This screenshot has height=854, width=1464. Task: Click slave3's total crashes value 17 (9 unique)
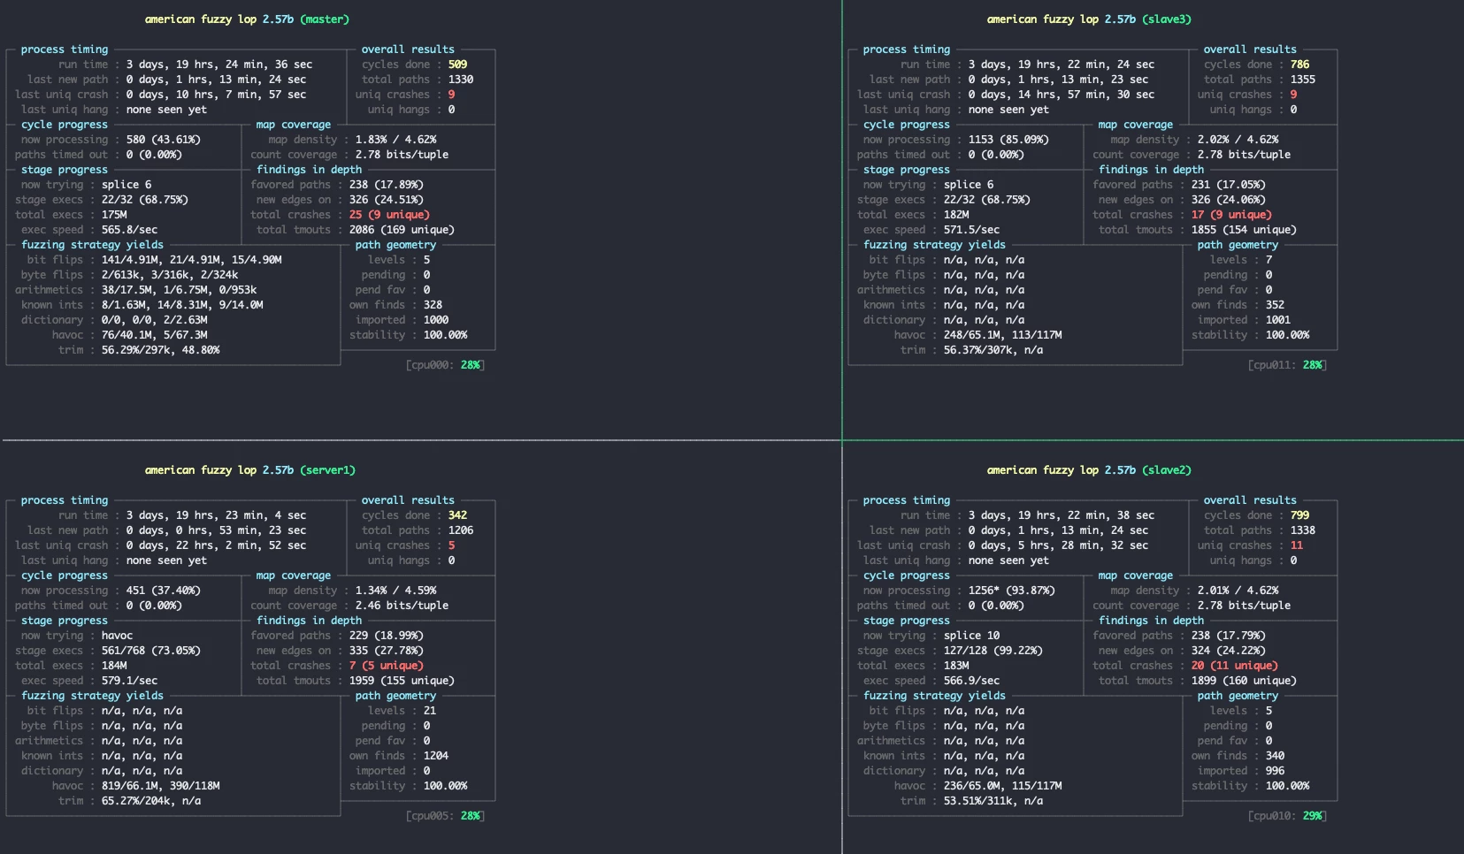point(1231,215)
